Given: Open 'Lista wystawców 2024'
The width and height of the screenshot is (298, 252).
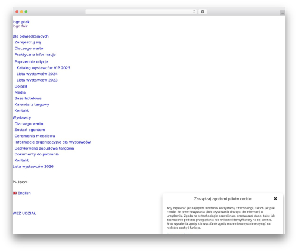Looking at the screenshot, I should coord(37,74).
